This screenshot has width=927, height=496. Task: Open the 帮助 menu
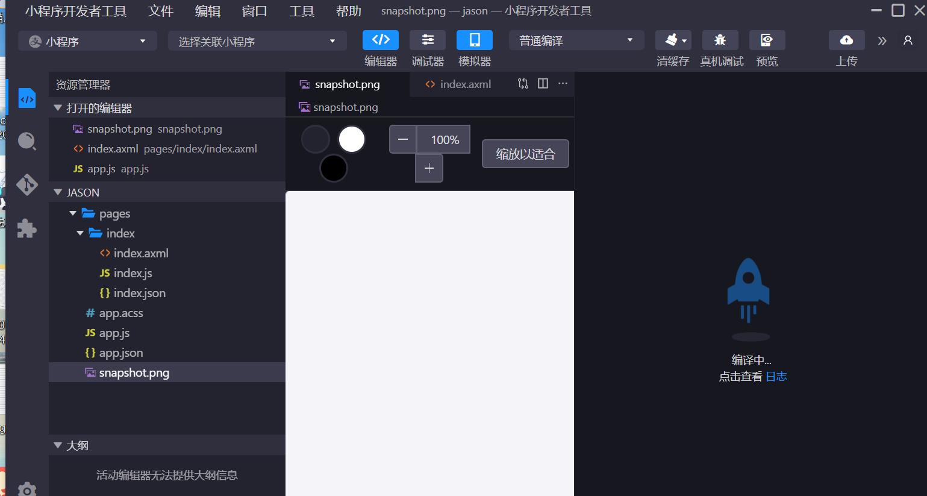point(349,11)
